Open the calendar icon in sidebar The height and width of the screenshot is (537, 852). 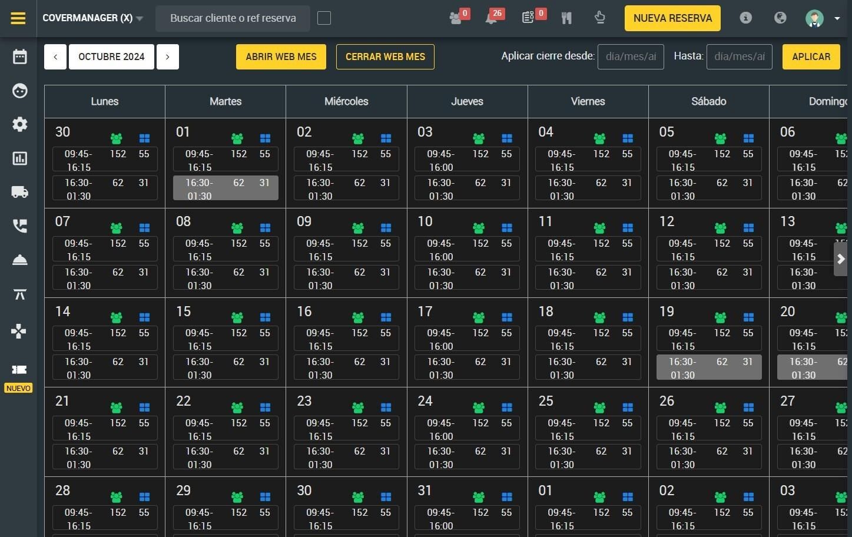[20, 57]
